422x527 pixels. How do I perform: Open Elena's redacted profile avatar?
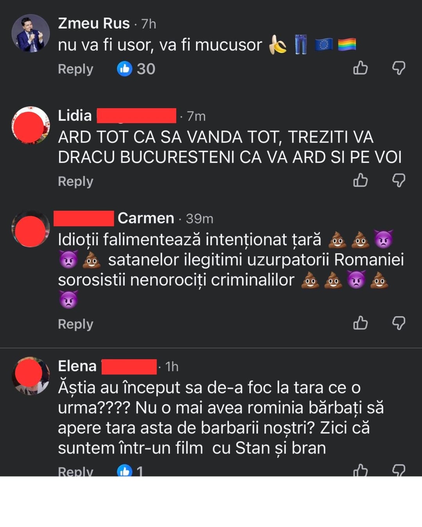click(x=30, y=376)
